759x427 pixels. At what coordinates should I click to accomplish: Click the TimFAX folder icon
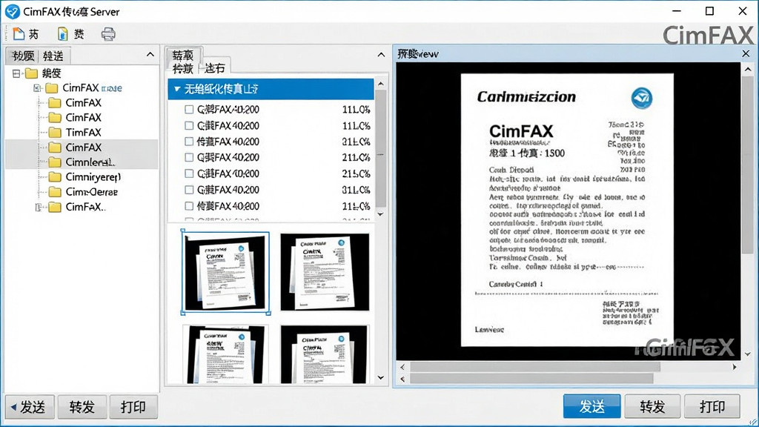(55, 132)
